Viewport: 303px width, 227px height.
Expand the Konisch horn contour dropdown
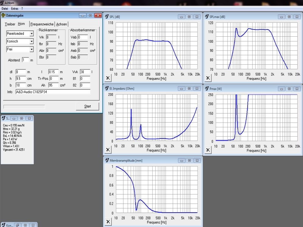point(31,41)
